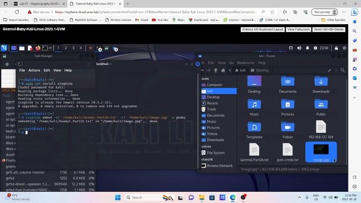The width and height of the screenshot is (361, 203).
Task: Select the Pictures folder icon
Action: 288,107
